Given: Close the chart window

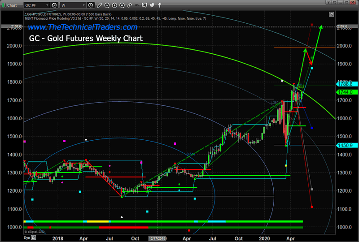Looking at the screenshot, I should 353,2.
